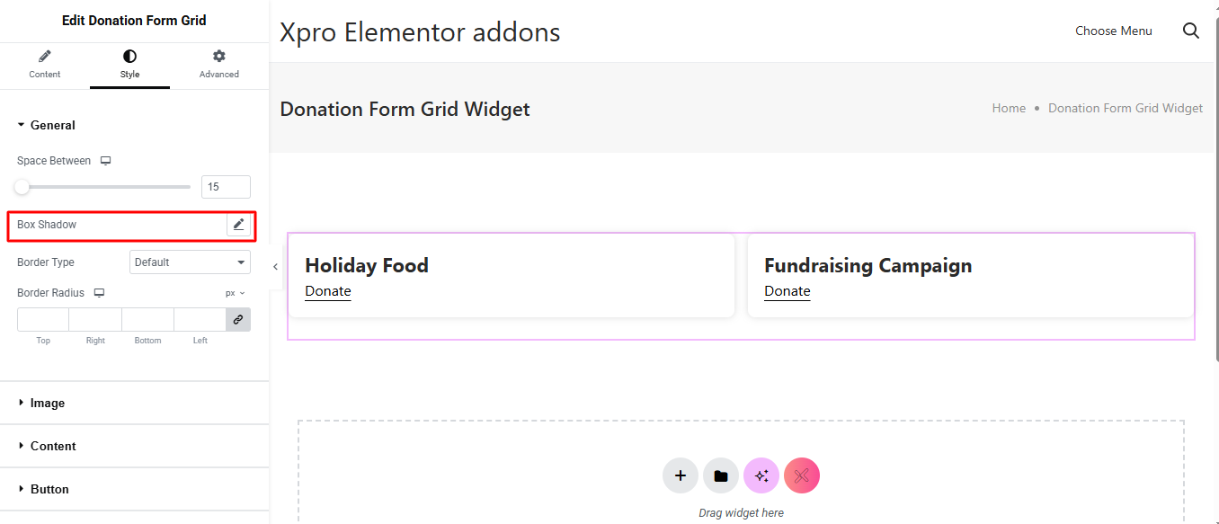
Task: Collapse the editor panel with arrow handle
Action: [275, 266]
